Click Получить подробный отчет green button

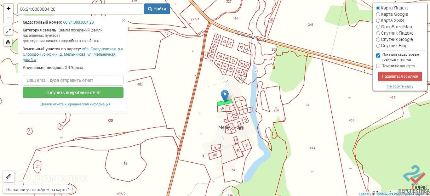(73, 92)
